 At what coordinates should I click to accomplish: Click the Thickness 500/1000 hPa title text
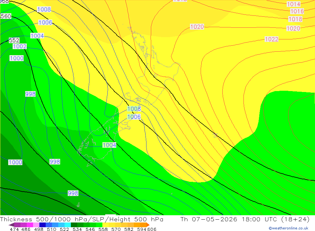(x=44, y=219)
